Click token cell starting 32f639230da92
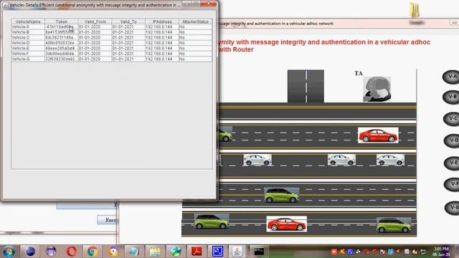The height and width of the screenshot is (258, 459). [62, 59]
